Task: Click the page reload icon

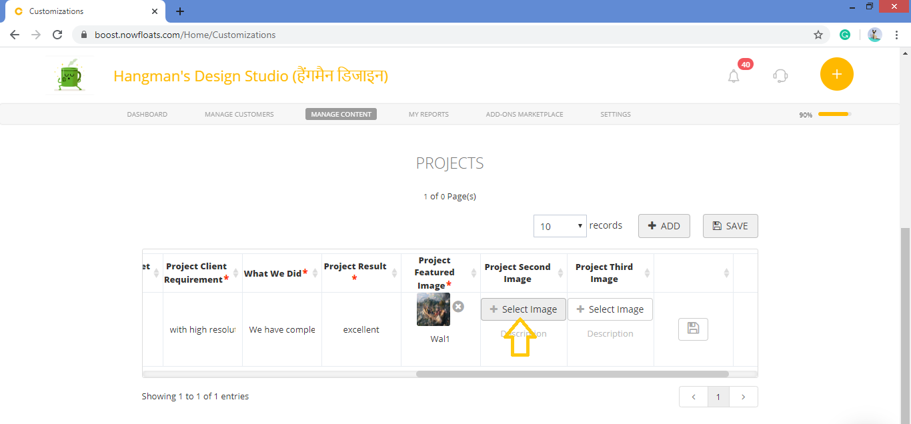Action: click(x=57, y=34)
